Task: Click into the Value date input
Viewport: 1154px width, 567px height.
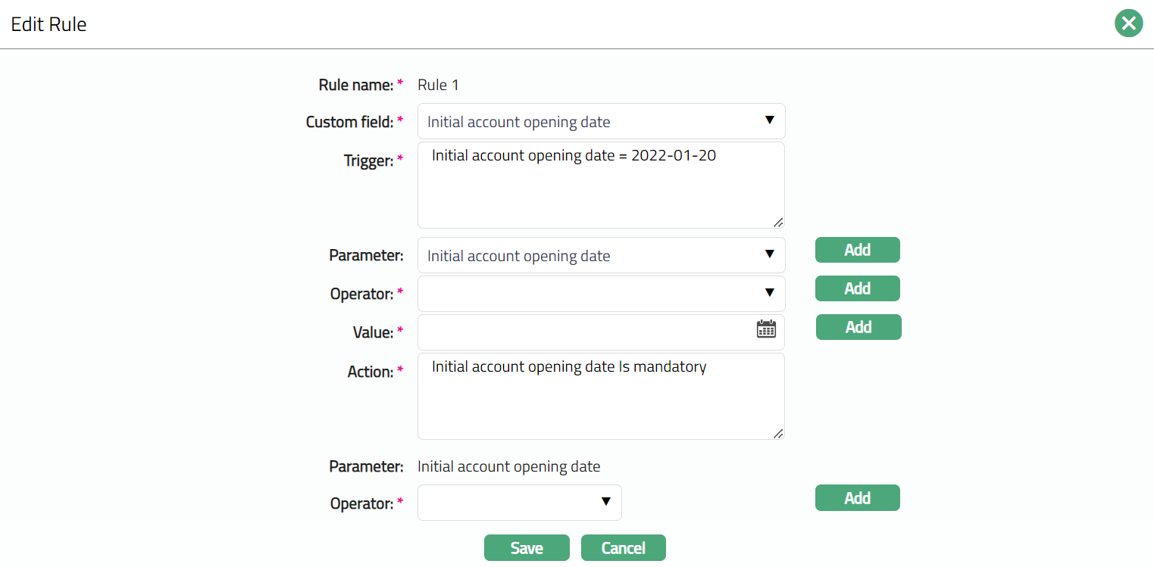Action: [583, 332]
